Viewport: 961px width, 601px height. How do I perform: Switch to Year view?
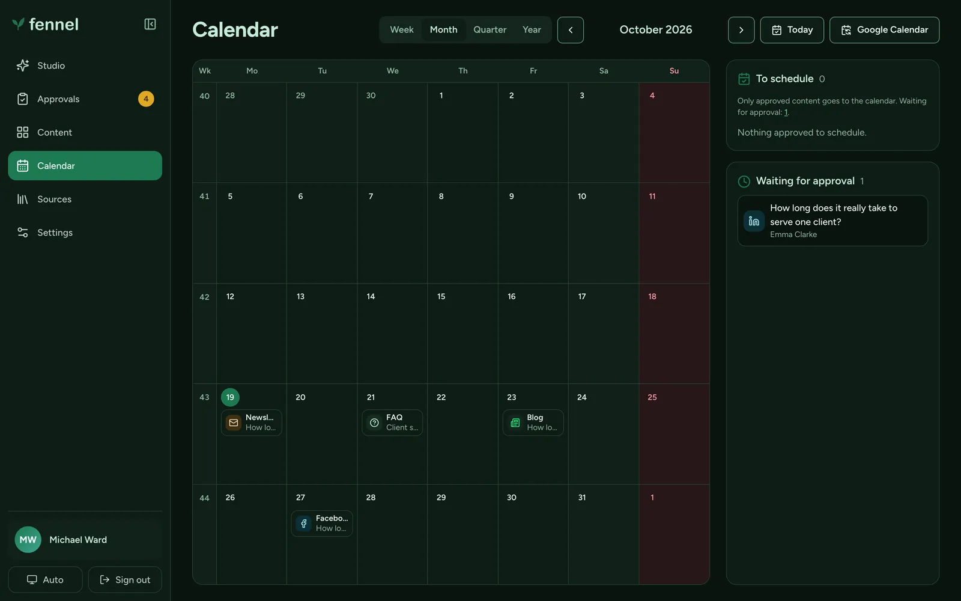[532, 29]
